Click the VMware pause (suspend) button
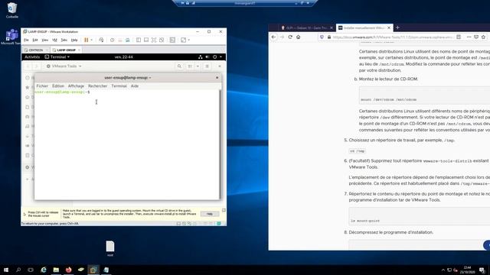This screenshot has height=275, width=490. point(86,40)
